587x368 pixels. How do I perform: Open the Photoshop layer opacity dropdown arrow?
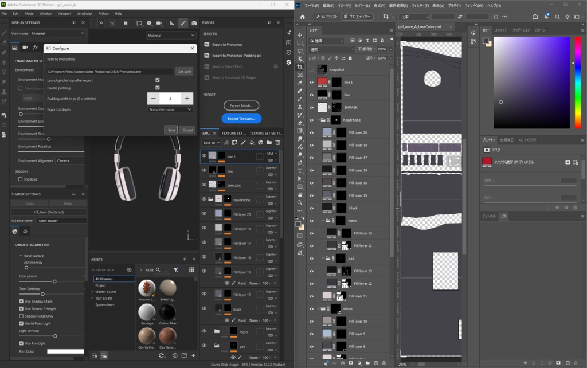(390, 49)
